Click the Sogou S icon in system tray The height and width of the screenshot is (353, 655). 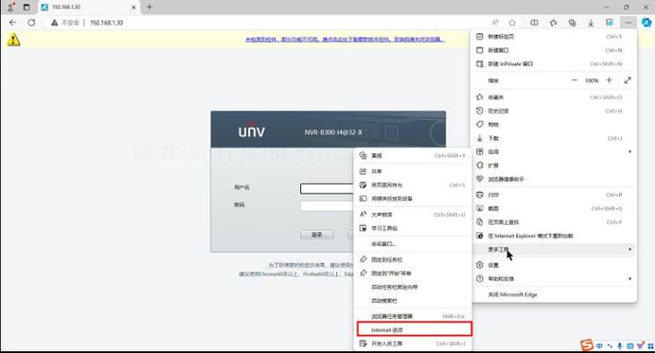[587, 345]
